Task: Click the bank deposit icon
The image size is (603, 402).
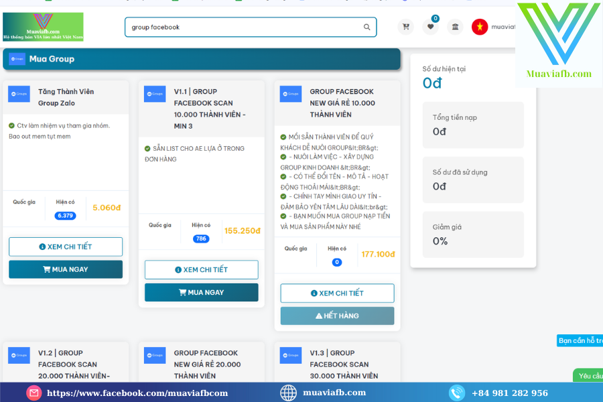Action: (x=455, y=27)
